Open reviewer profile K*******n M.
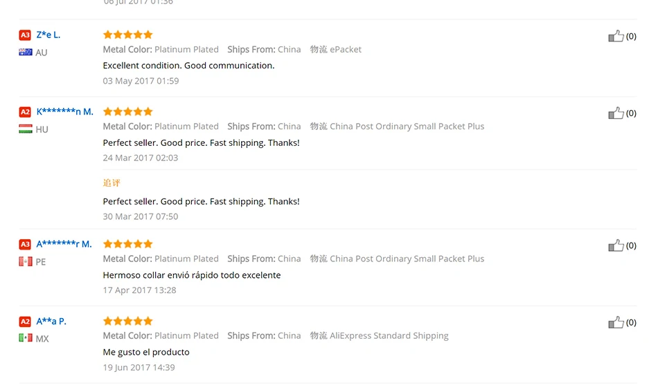The width and height of the screenshot is (658, 392). 64,112
